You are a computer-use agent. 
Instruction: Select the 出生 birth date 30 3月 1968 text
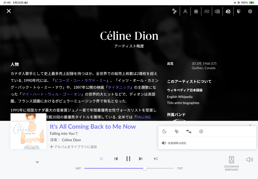[204, 64]
